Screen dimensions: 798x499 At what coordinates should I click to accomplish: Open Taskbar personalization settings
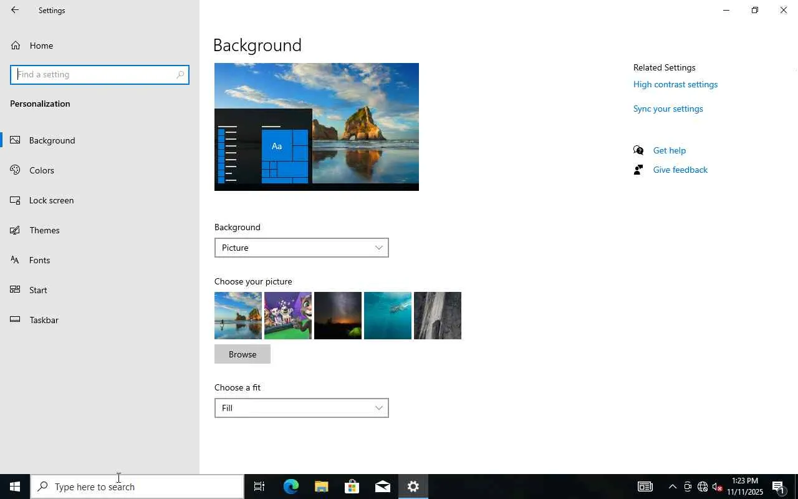pyautogui.click(x=100, y=320)
